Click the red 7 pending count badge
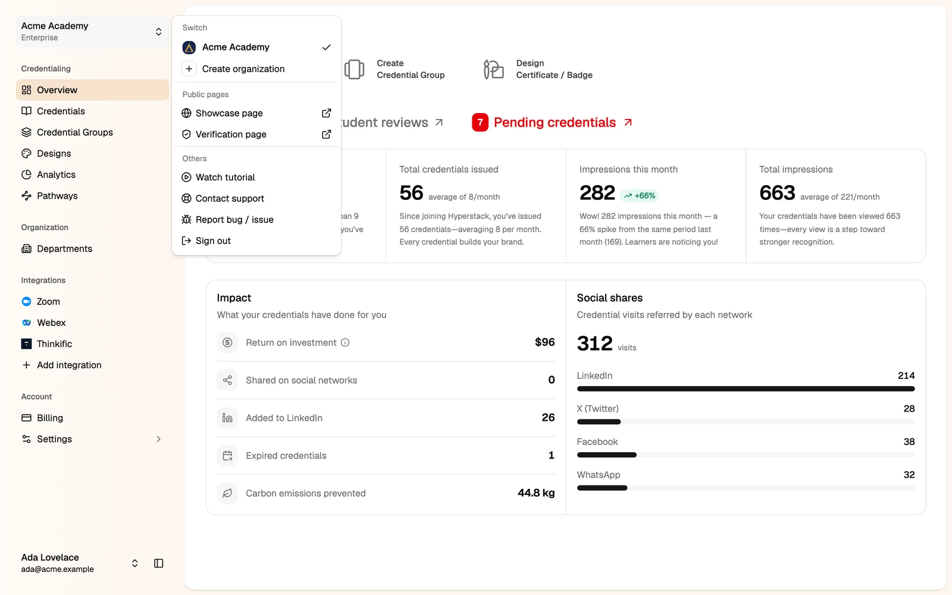 (480, 123)
